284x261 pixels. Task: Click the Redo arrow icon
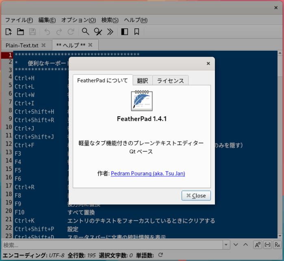(59, 32)
